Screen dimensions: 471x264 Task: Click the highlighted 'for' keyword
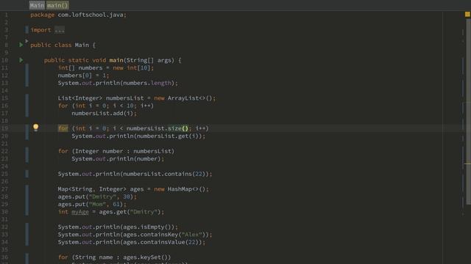tap(63, 128)
